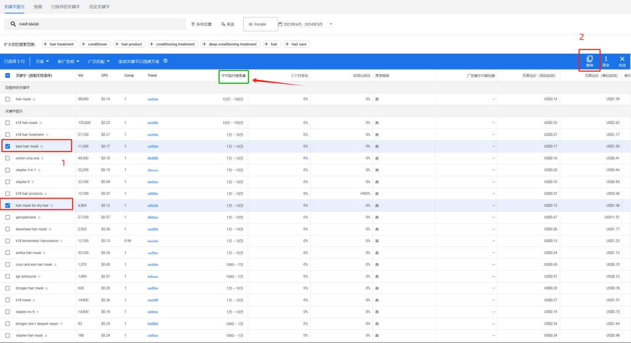The height and width of the screenshot is (343, 631).
Task: Click the briogeo don t despair repair keyword
Action: [x=37, y=324]
